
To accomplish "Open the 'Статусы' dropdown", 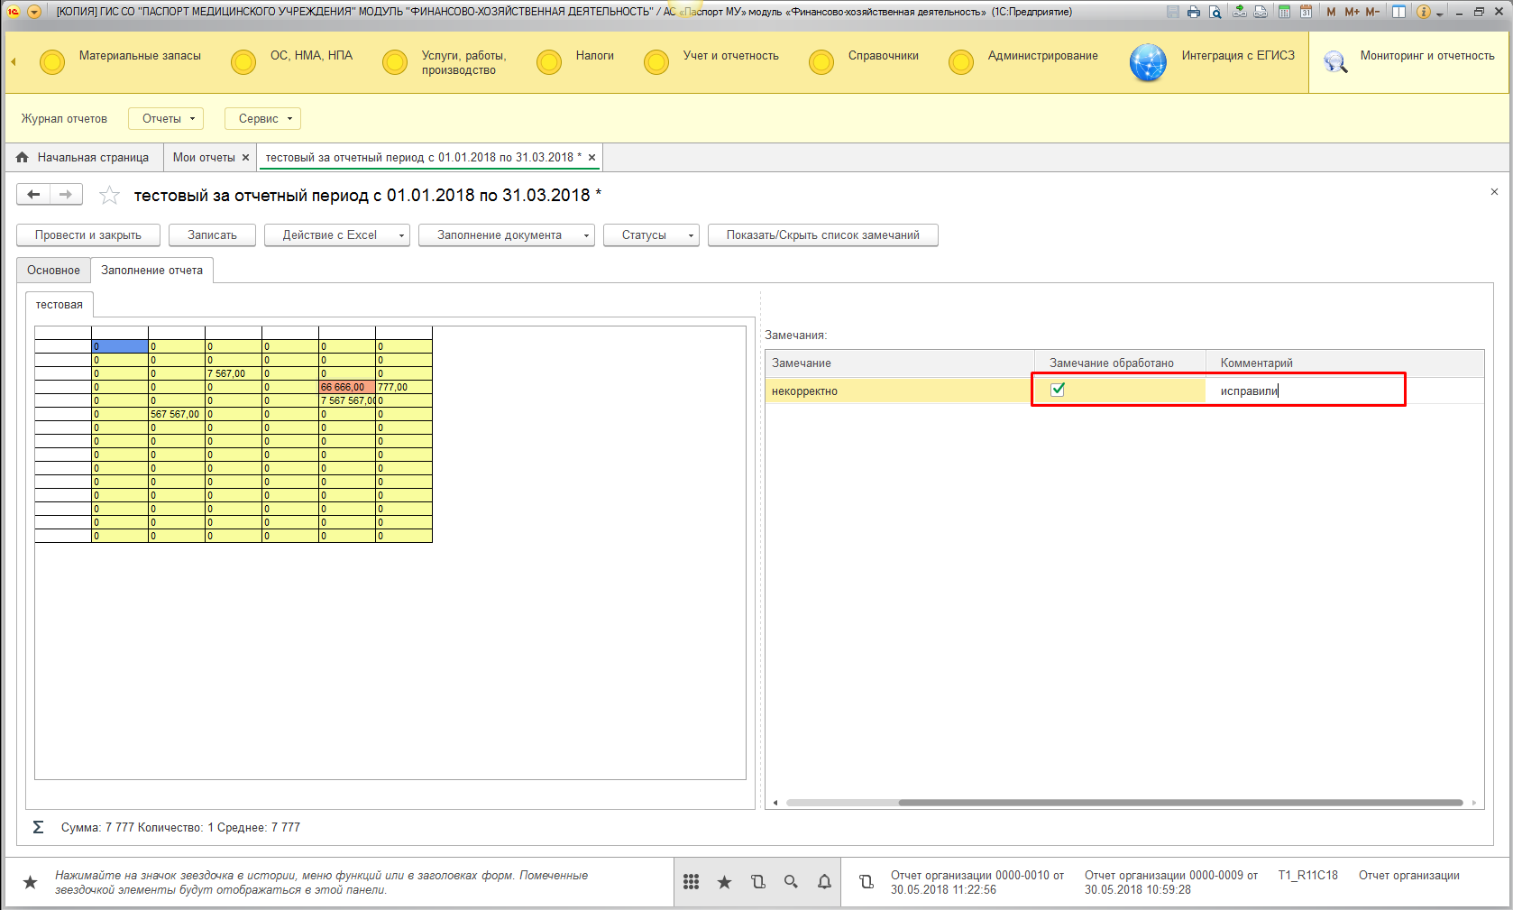I will coord(651,235).
